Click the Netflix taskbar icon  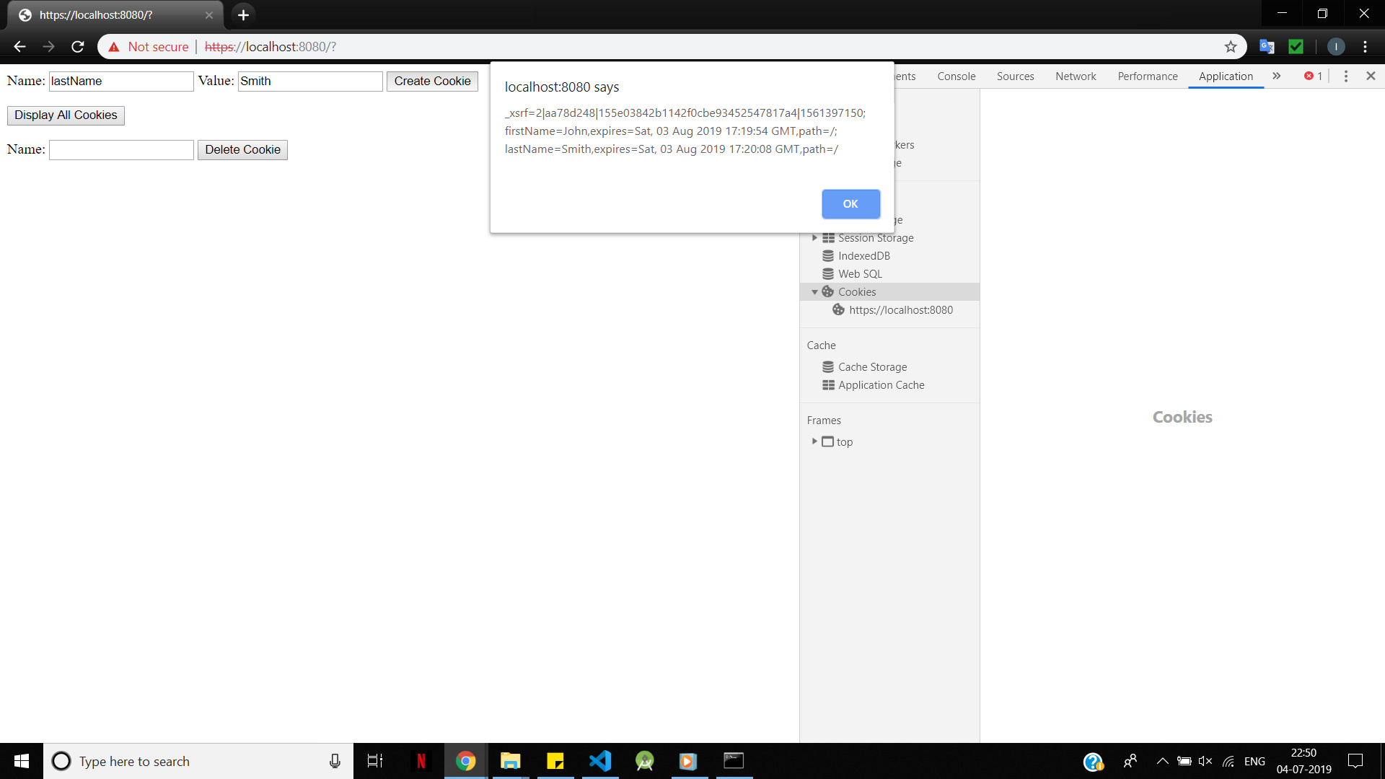coord(421,760)
